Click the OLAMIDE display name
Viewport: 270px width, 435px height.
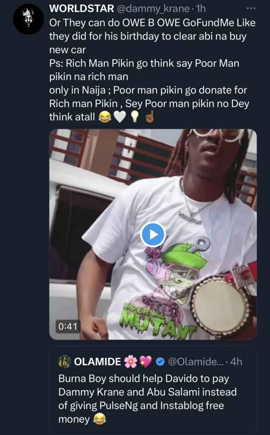click(96, 362)
